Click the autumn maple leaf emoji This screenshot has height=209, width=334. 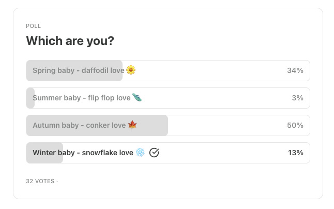click(x=132, y=125)
